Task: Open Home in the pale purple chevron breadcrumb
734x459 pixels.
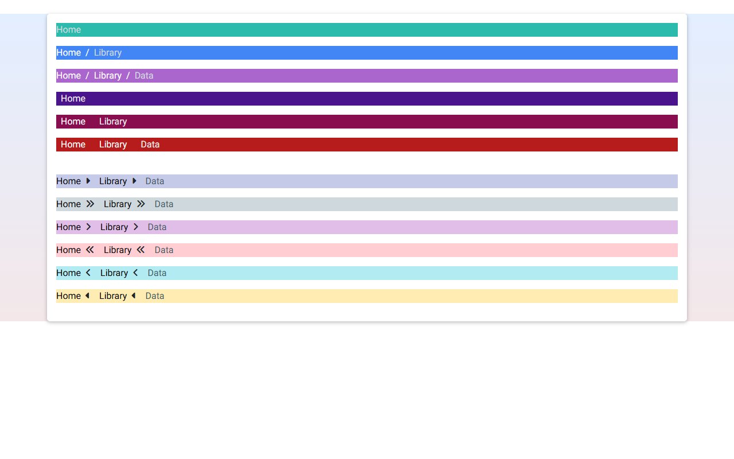Action: tap(68, 227)
